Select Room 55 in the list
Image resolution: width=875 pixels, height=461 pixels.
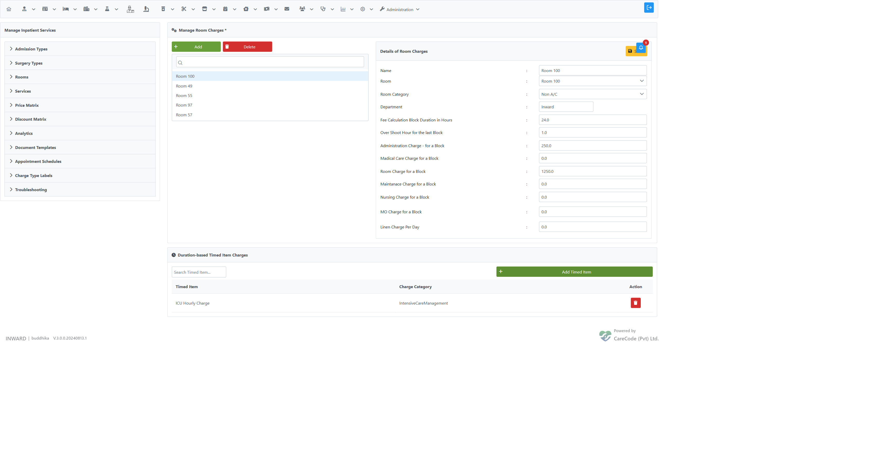pyautogui.click(x=270, y=95)
